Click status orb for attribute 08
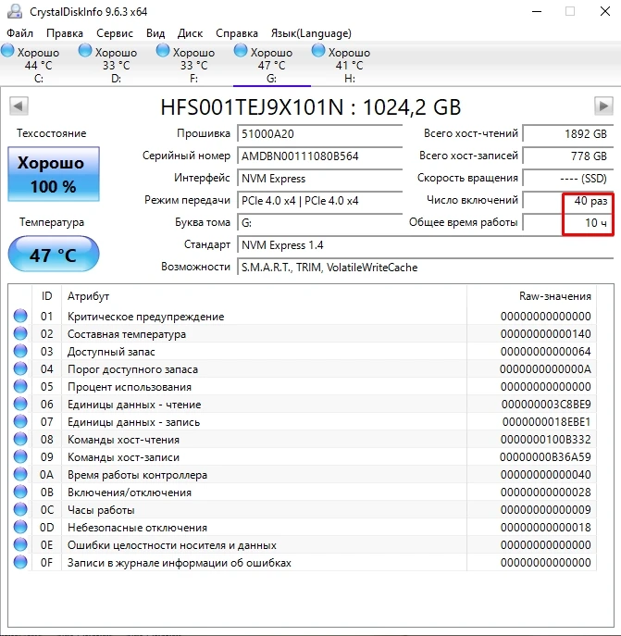 coord(20,439)
